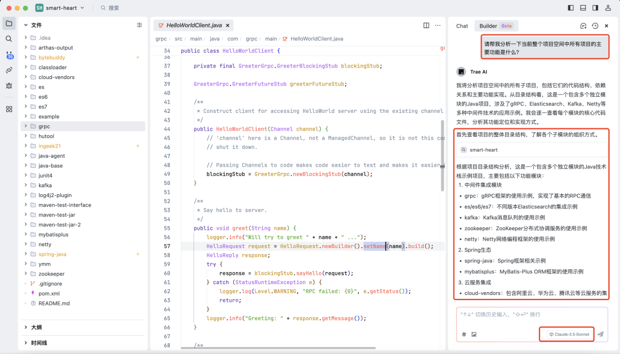The height and width of the screenshot is (354, 620).
Task: Open the Source Control sidebar icon
Action: pyautogui.click(x=9, y=55)
